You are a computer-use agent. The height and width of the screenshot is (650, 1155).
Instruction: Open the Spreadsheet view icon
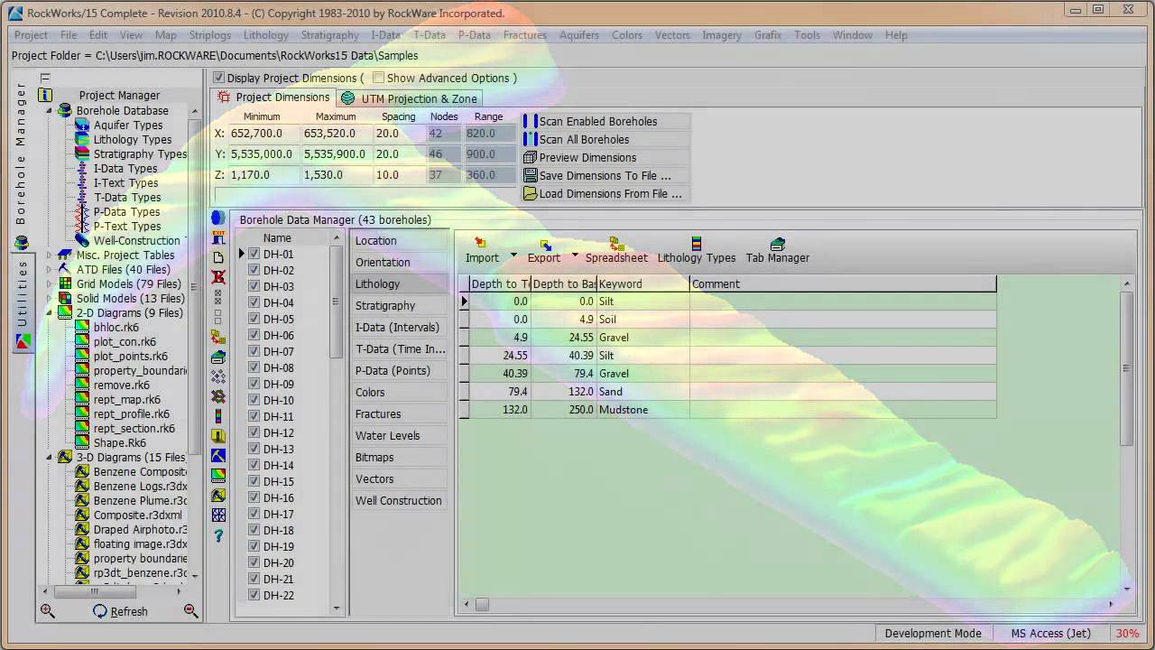[616, 244]
